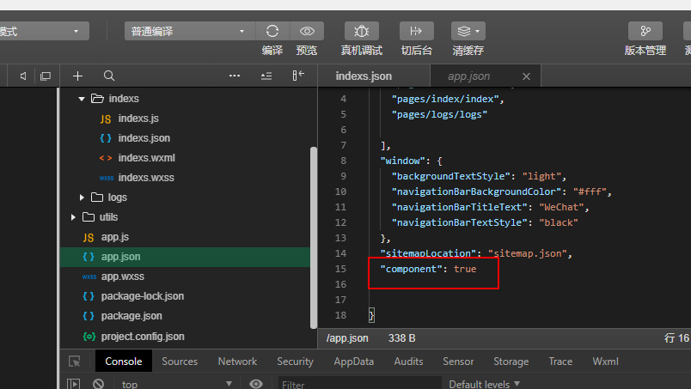Toggle console sidebar icon

tap(73, 384)
